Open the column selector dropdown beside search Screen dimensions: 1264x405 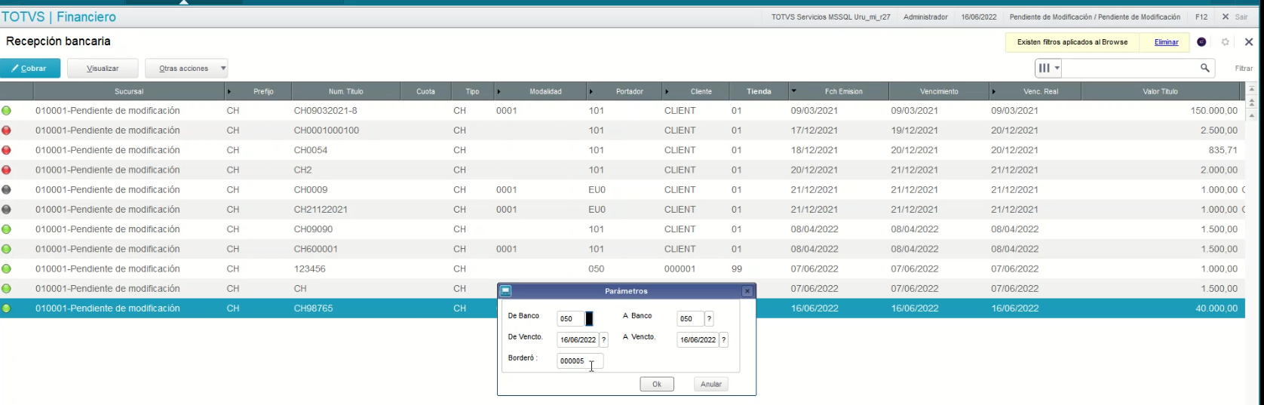coord(1049,68)
